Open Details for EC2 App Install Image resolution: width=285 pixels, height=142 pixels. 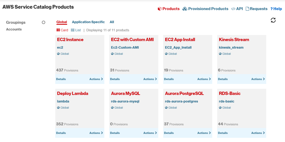[x=169, y=79]
